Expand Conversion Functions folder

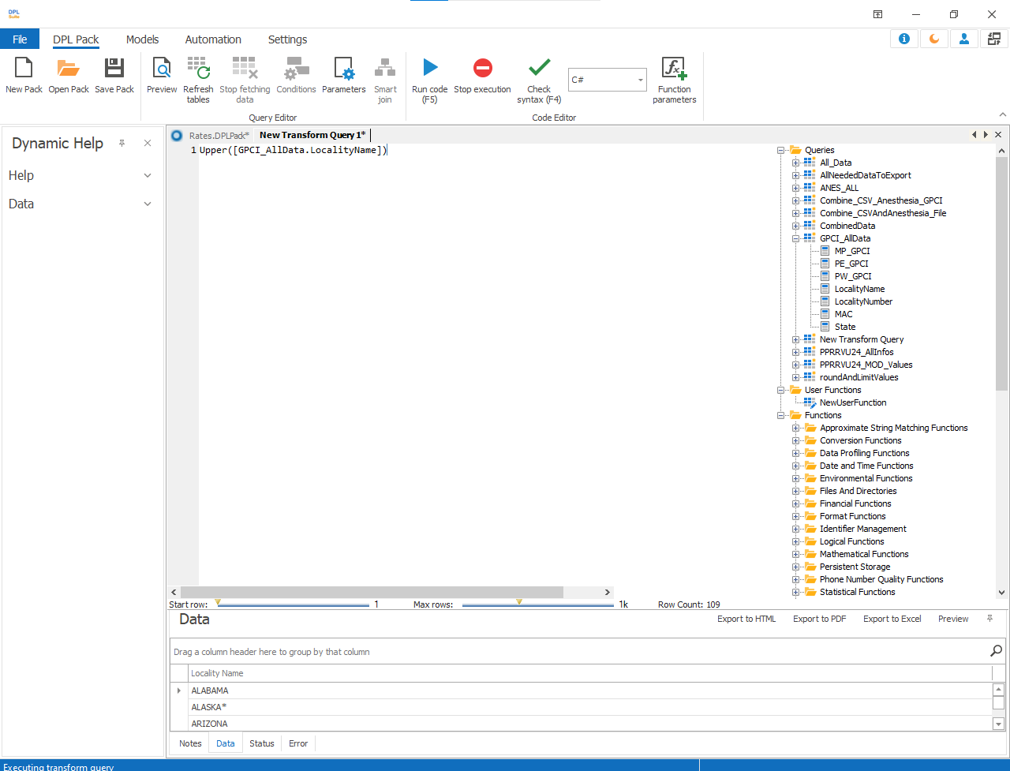tap(796, 440)
